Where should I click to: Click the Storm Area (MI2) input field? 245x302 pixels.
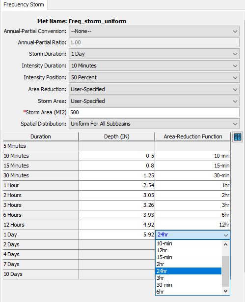154,112
